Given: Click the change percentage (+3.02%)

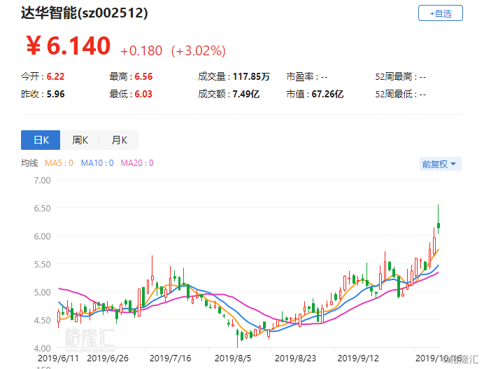Looking at the screenshot, I should coord(199,50).
